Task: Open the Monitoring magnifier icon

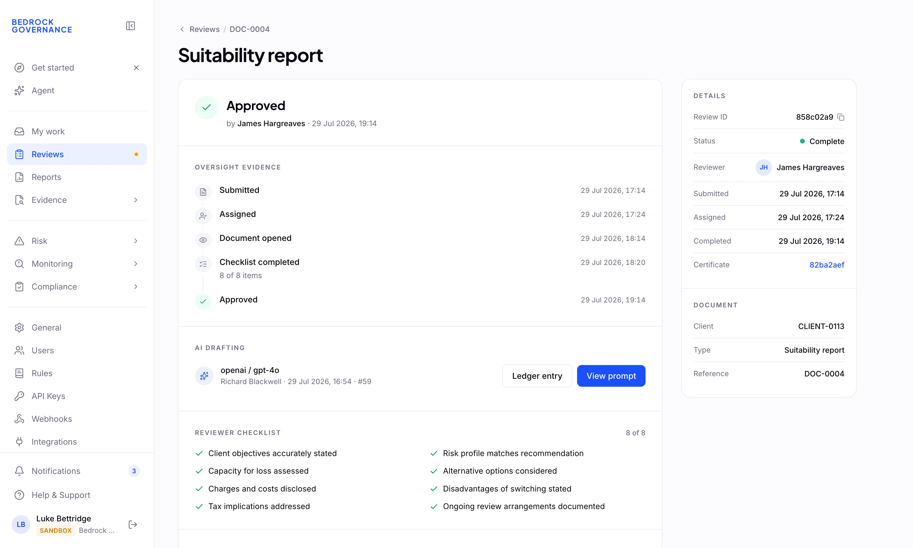Action: pyautogui.click(x=19, y=264)
